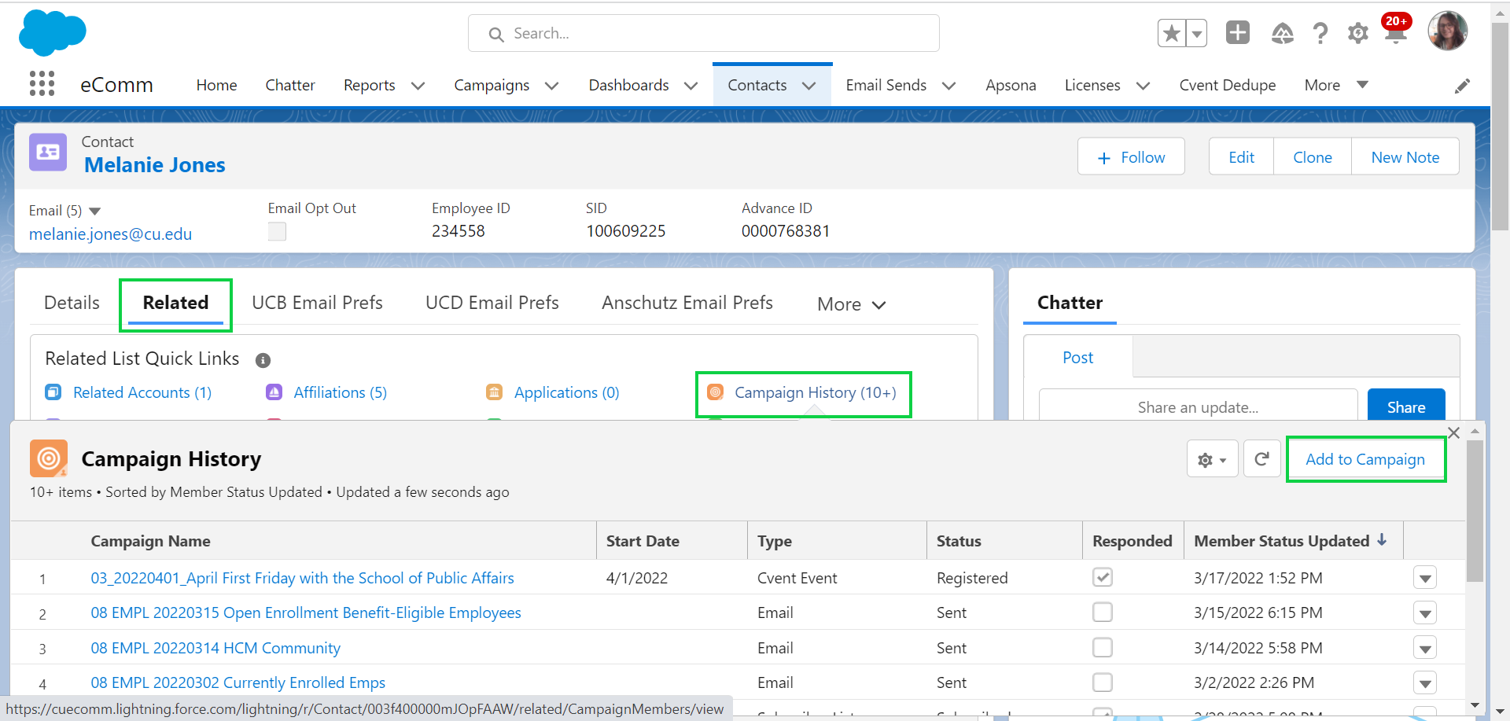Refresh the Campaign History list
Viewport: 1510px width, 721px height.
(x=1261, y=459)
